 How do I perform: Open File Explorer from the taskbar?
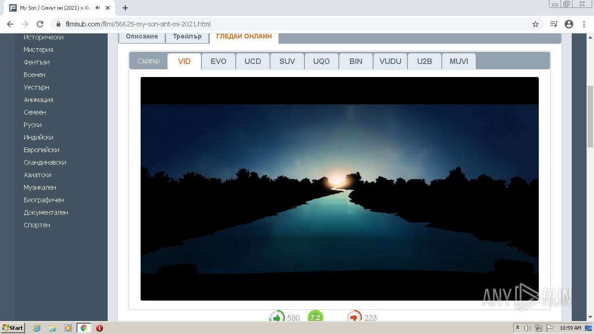[x=52, y=328]
